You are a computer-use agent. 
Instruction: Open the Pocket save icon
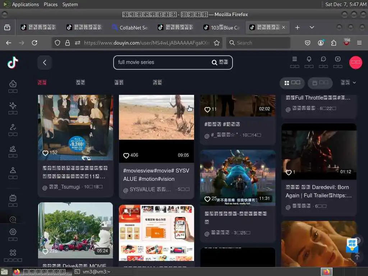pyautogui.click(x=308, y=43)
